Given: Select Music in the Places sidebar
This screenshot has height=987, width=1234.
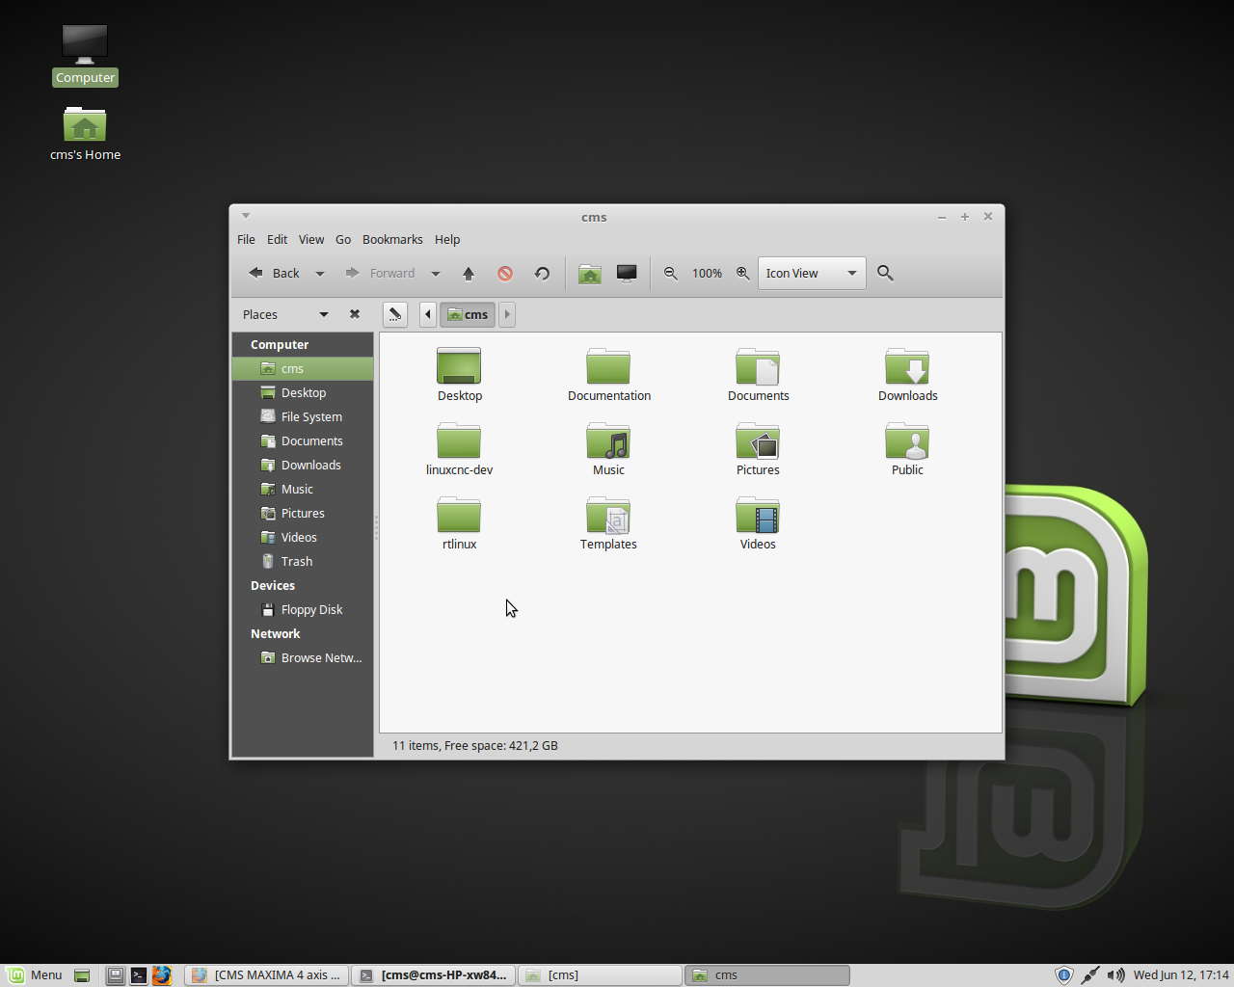Looking at the screenshot, I should [x=303, y=490].
